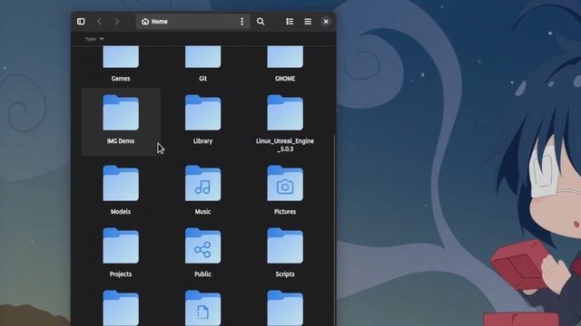Go forward with the right arrow
This screenshot has height=326, width=581.
coord(117,22)
